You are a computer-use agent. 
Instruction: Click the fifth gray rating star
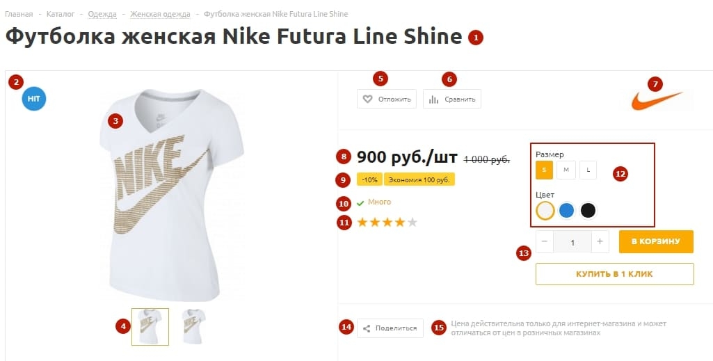pyautogui.click(x=412, y=223)
